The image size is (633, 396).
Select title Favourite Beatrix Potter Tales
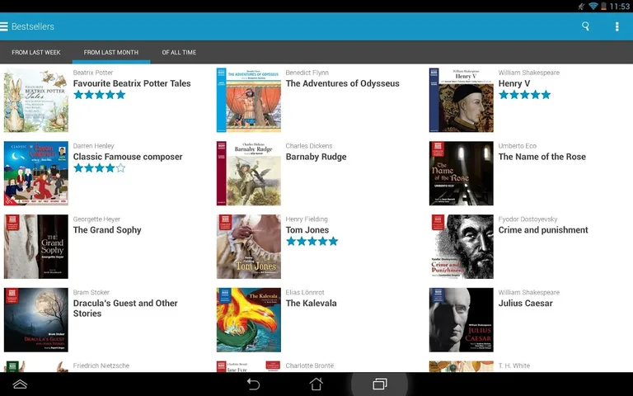click(132, 83)
